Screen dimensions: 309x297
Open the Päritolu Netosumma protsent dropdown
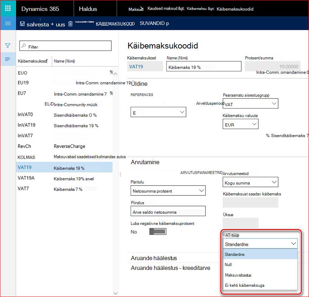pyautogui.click(x=168, y=191)
